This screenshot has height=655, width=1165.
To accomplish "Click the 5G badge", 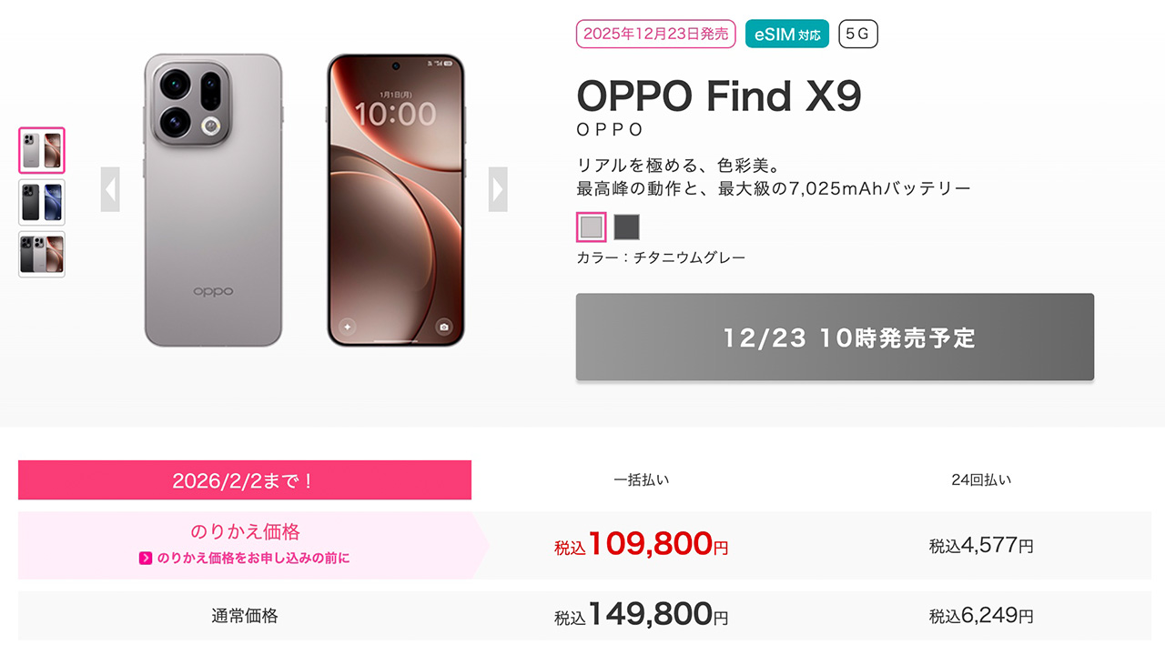I will pyautogui.click(x=857, y=35).
